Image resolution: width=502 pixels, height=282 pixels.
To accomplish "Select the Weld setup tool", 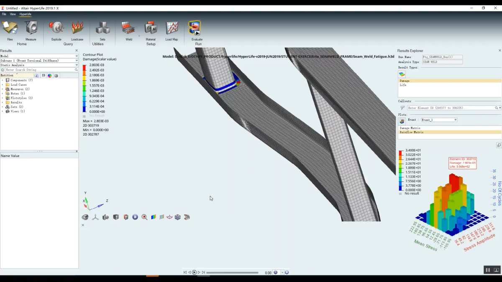I will 129,30.
